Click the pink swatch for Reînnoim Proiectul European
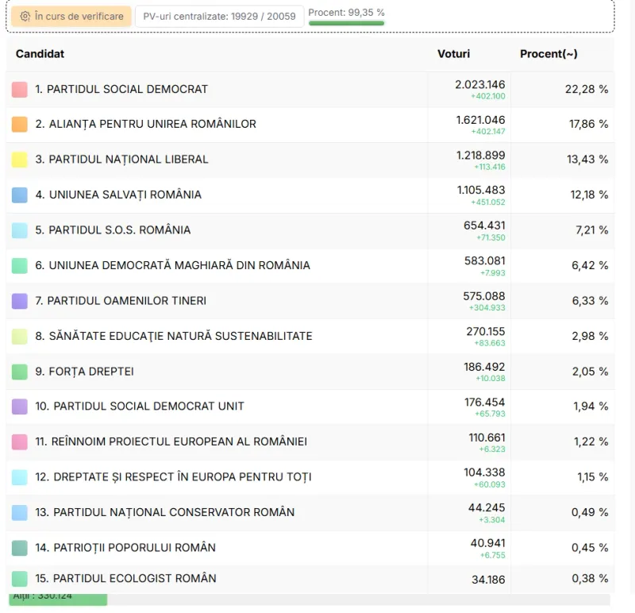 click(x=19, y=441)
